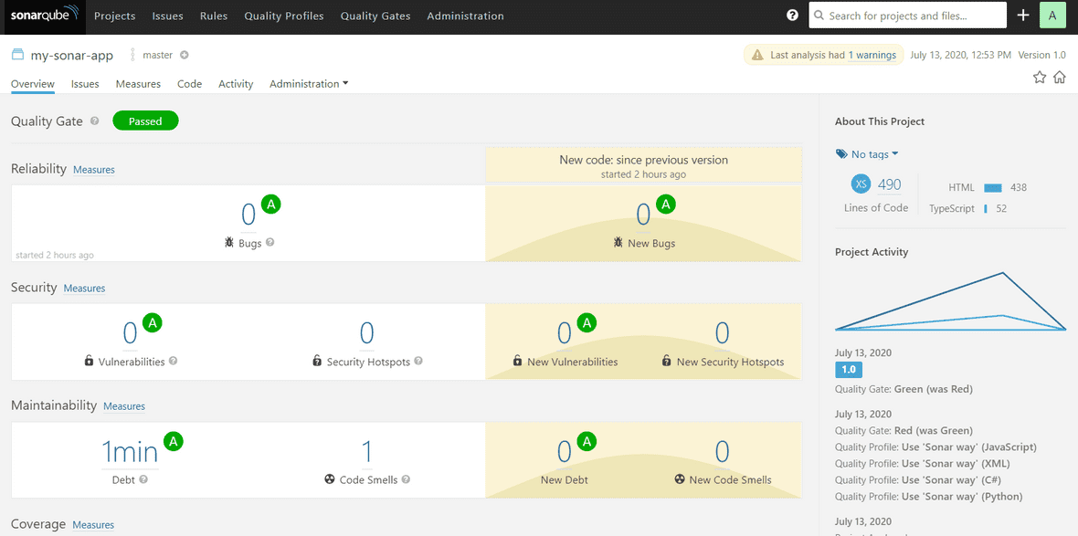The width and height of the screenshot is (1078, 536).
Task: Open the green user avatar menu
Action: 1052,15
